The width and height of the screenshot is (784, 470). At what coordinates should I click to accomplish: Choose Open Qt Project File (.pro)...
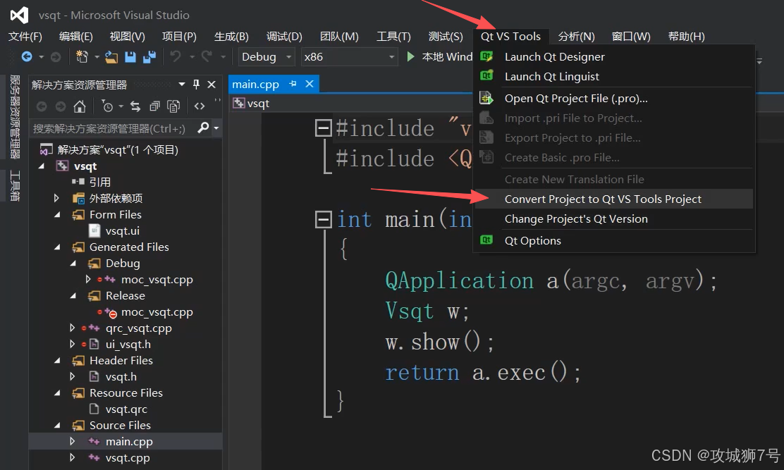point(613,98)
